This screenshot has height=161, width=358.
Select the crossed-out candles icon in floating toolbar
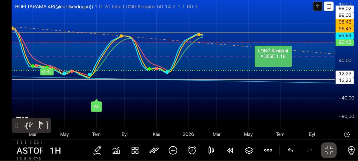[x=29, y=125]
